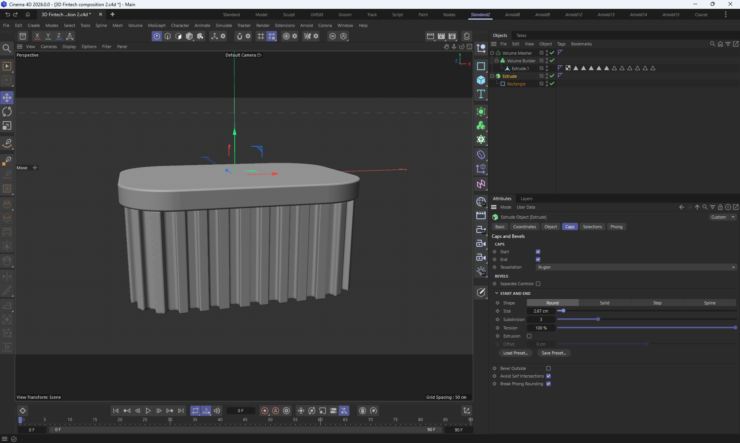Toggle the X axis lock icon

coord(37,36)
